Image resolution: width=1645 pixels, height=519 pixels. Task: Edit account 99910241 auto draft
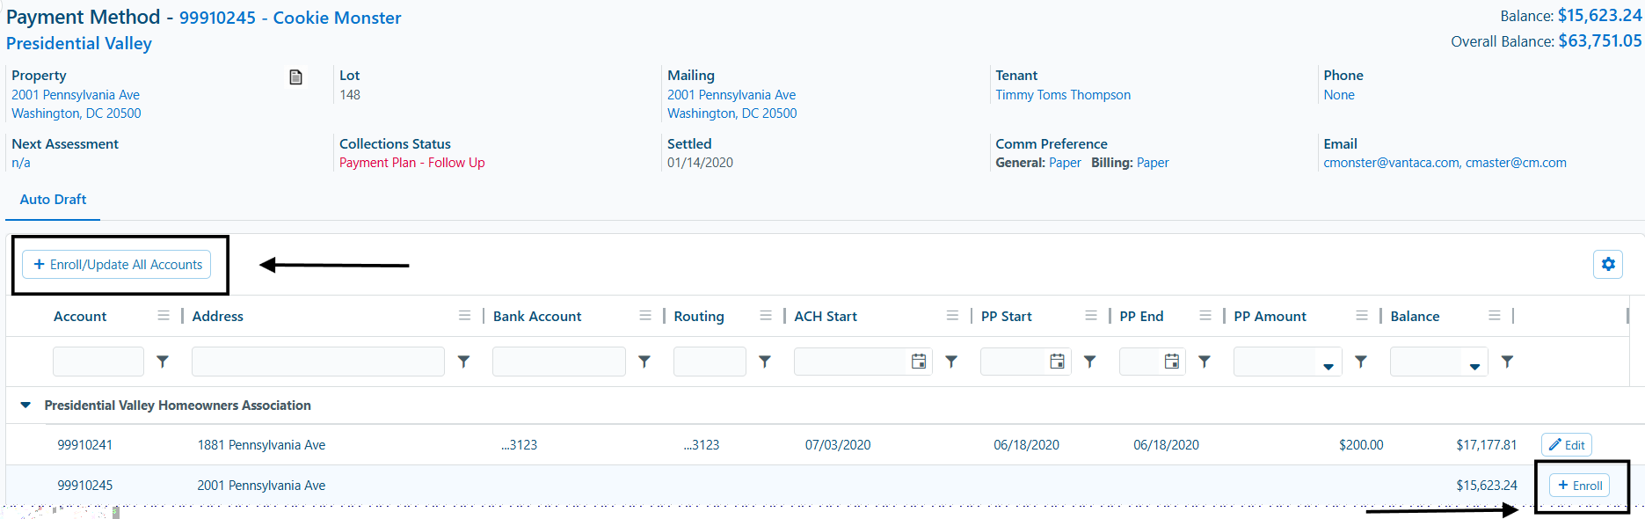point(1566,445)
